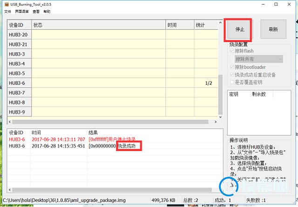This screenshot has height=207, width=298.
Task: Enable the 烧录成功后重启设备 option
Action: (x=232, y=75)
